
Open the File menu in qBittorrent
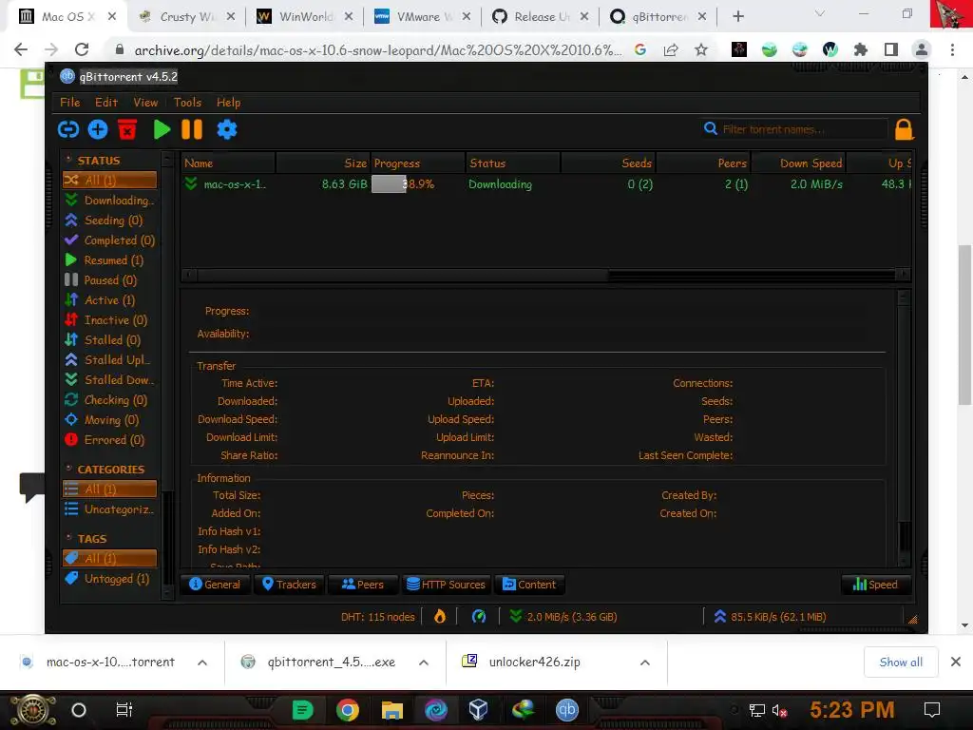coord(69,103)
